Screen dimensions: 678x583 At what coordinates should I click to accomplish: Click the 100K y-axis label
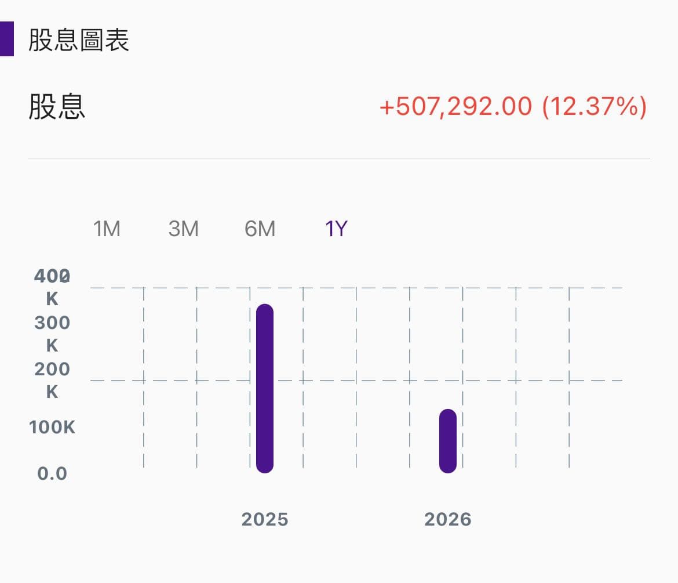point(52,427)
